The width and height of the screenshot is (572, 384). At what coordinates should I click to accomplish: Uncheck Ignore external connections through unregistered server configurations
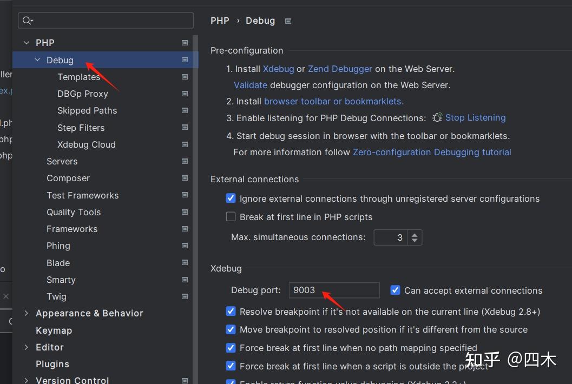[231, 198]
